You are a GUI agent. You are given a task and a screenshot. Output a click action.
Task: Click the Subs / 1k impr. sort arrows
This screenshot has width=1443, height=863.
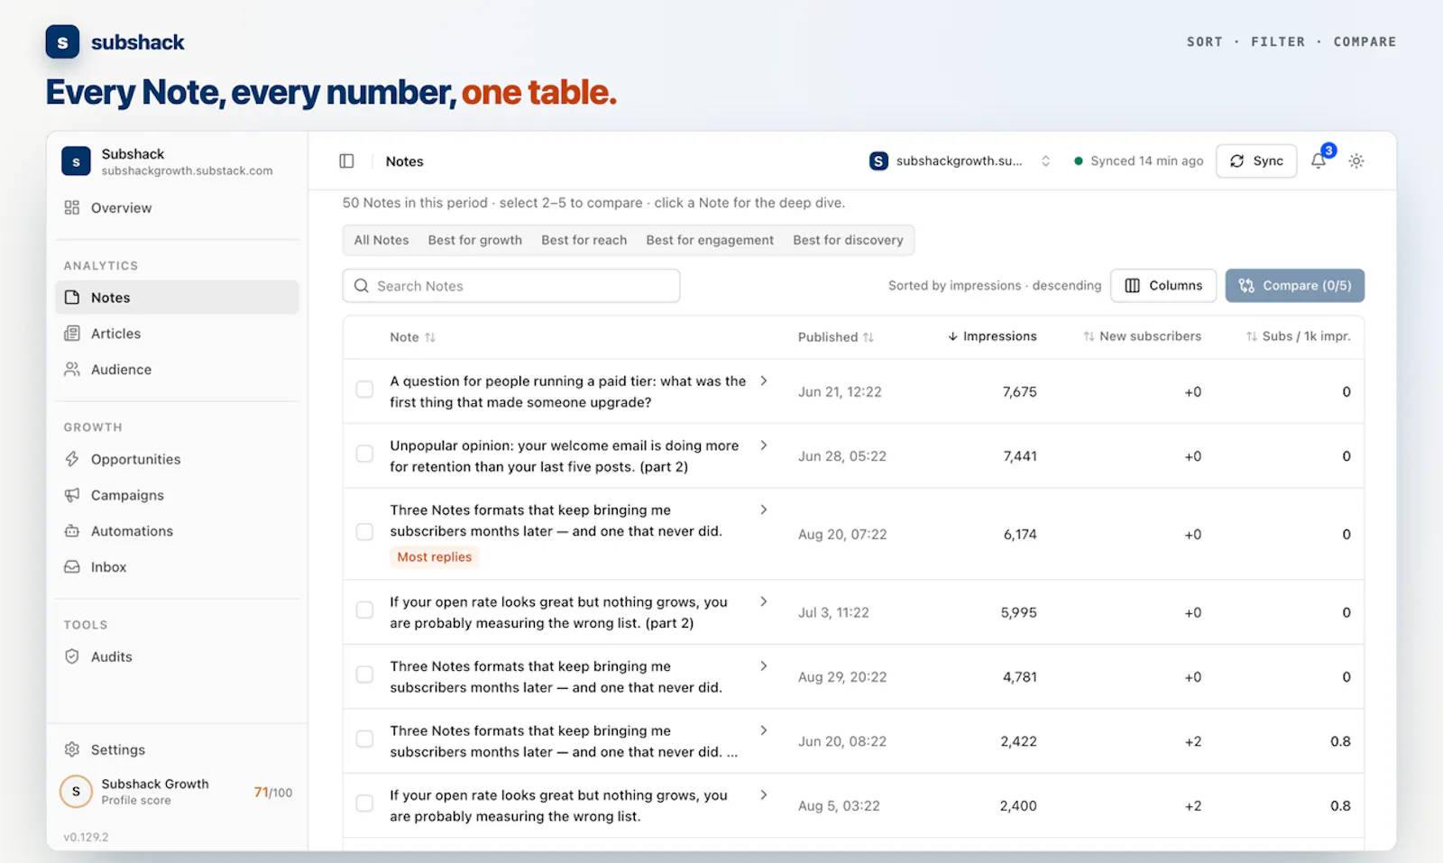tap(1252, 336)
